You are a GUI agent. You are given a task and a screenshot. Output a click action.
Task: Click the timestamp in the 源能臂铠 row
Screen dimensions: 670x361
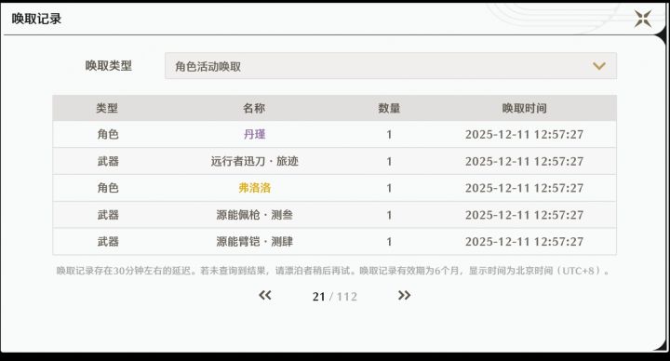pos(524,242)
